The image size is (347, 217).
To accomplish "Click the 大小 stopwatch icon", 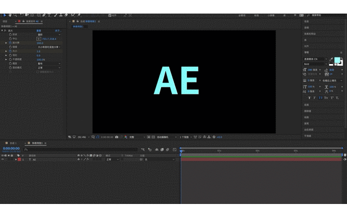I will [x=10, y=51].
